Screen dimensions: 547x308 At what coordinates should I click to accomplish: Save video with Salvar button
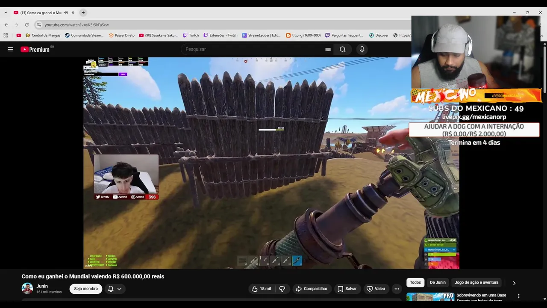[x=347, y=289]
